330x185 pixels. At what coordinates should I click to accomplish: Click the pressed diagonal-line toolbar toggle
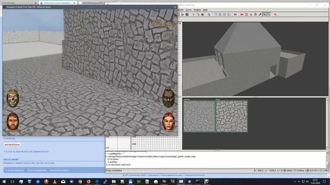[269, 14]
